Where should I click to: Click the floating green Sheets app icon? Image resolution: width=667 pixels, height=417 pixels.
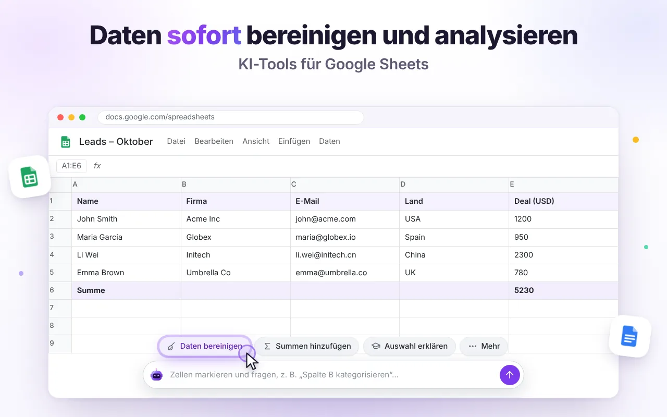(30, 177)
